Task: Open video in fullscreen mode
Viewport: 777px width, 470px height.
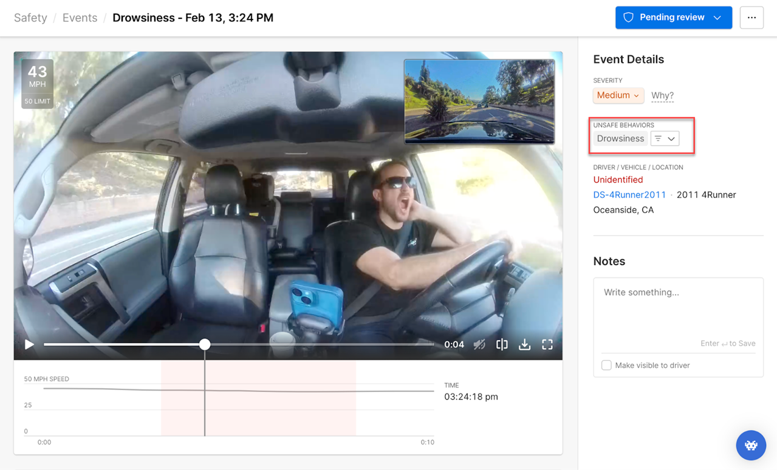Action: (x=547, y=345)
